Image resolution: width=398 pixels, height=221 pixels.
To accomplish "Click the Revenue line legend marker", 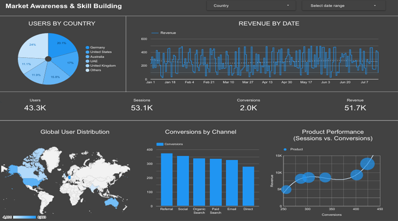I will click(x=155, y=33).
